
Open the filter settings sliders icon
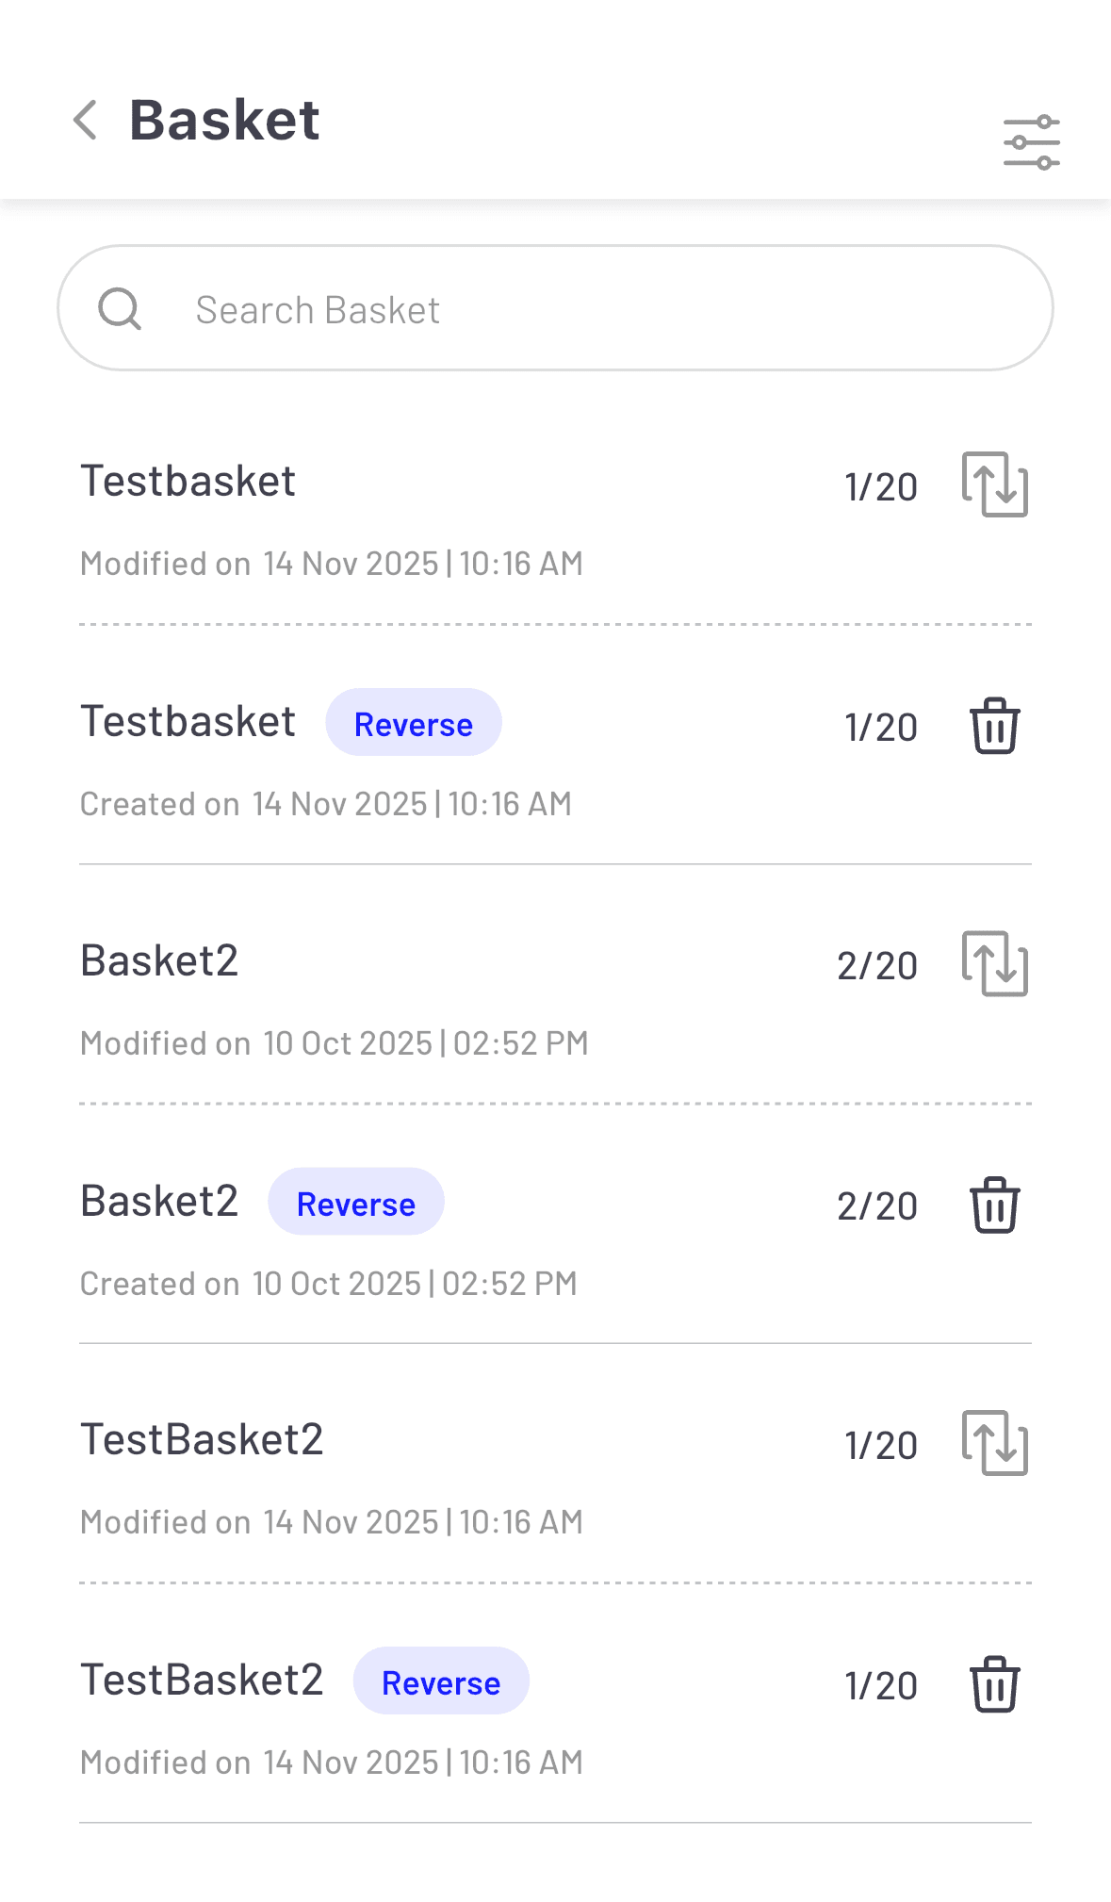[x=1031, y=142]
